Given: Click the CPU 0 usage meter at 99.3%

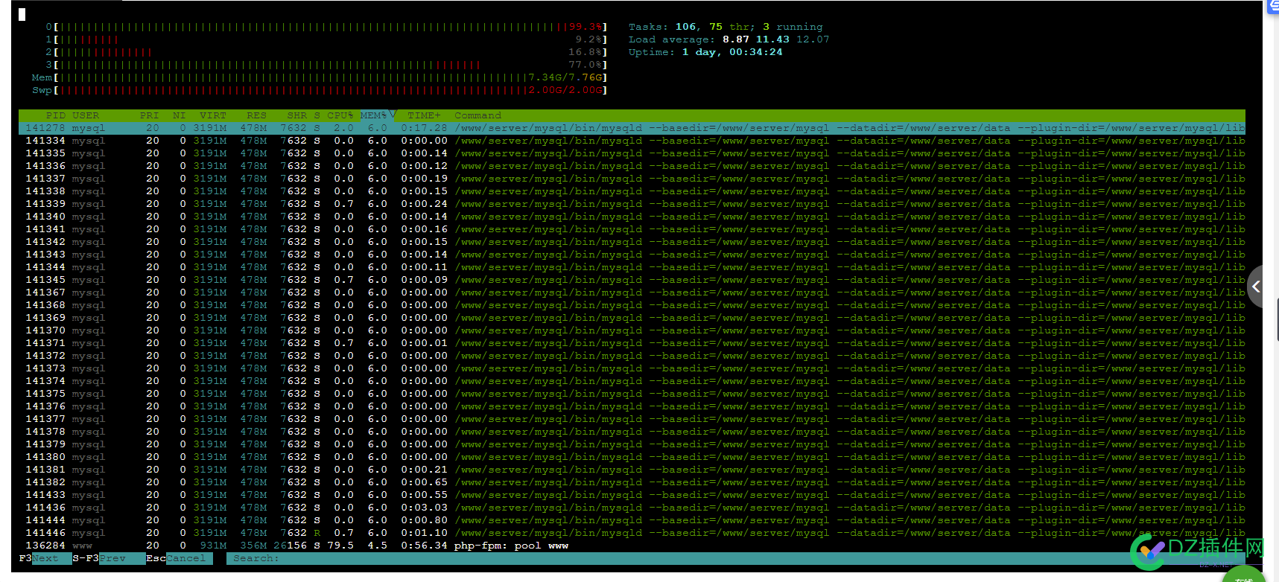Looking at the screenshot, I should click(x=326, y=27).
